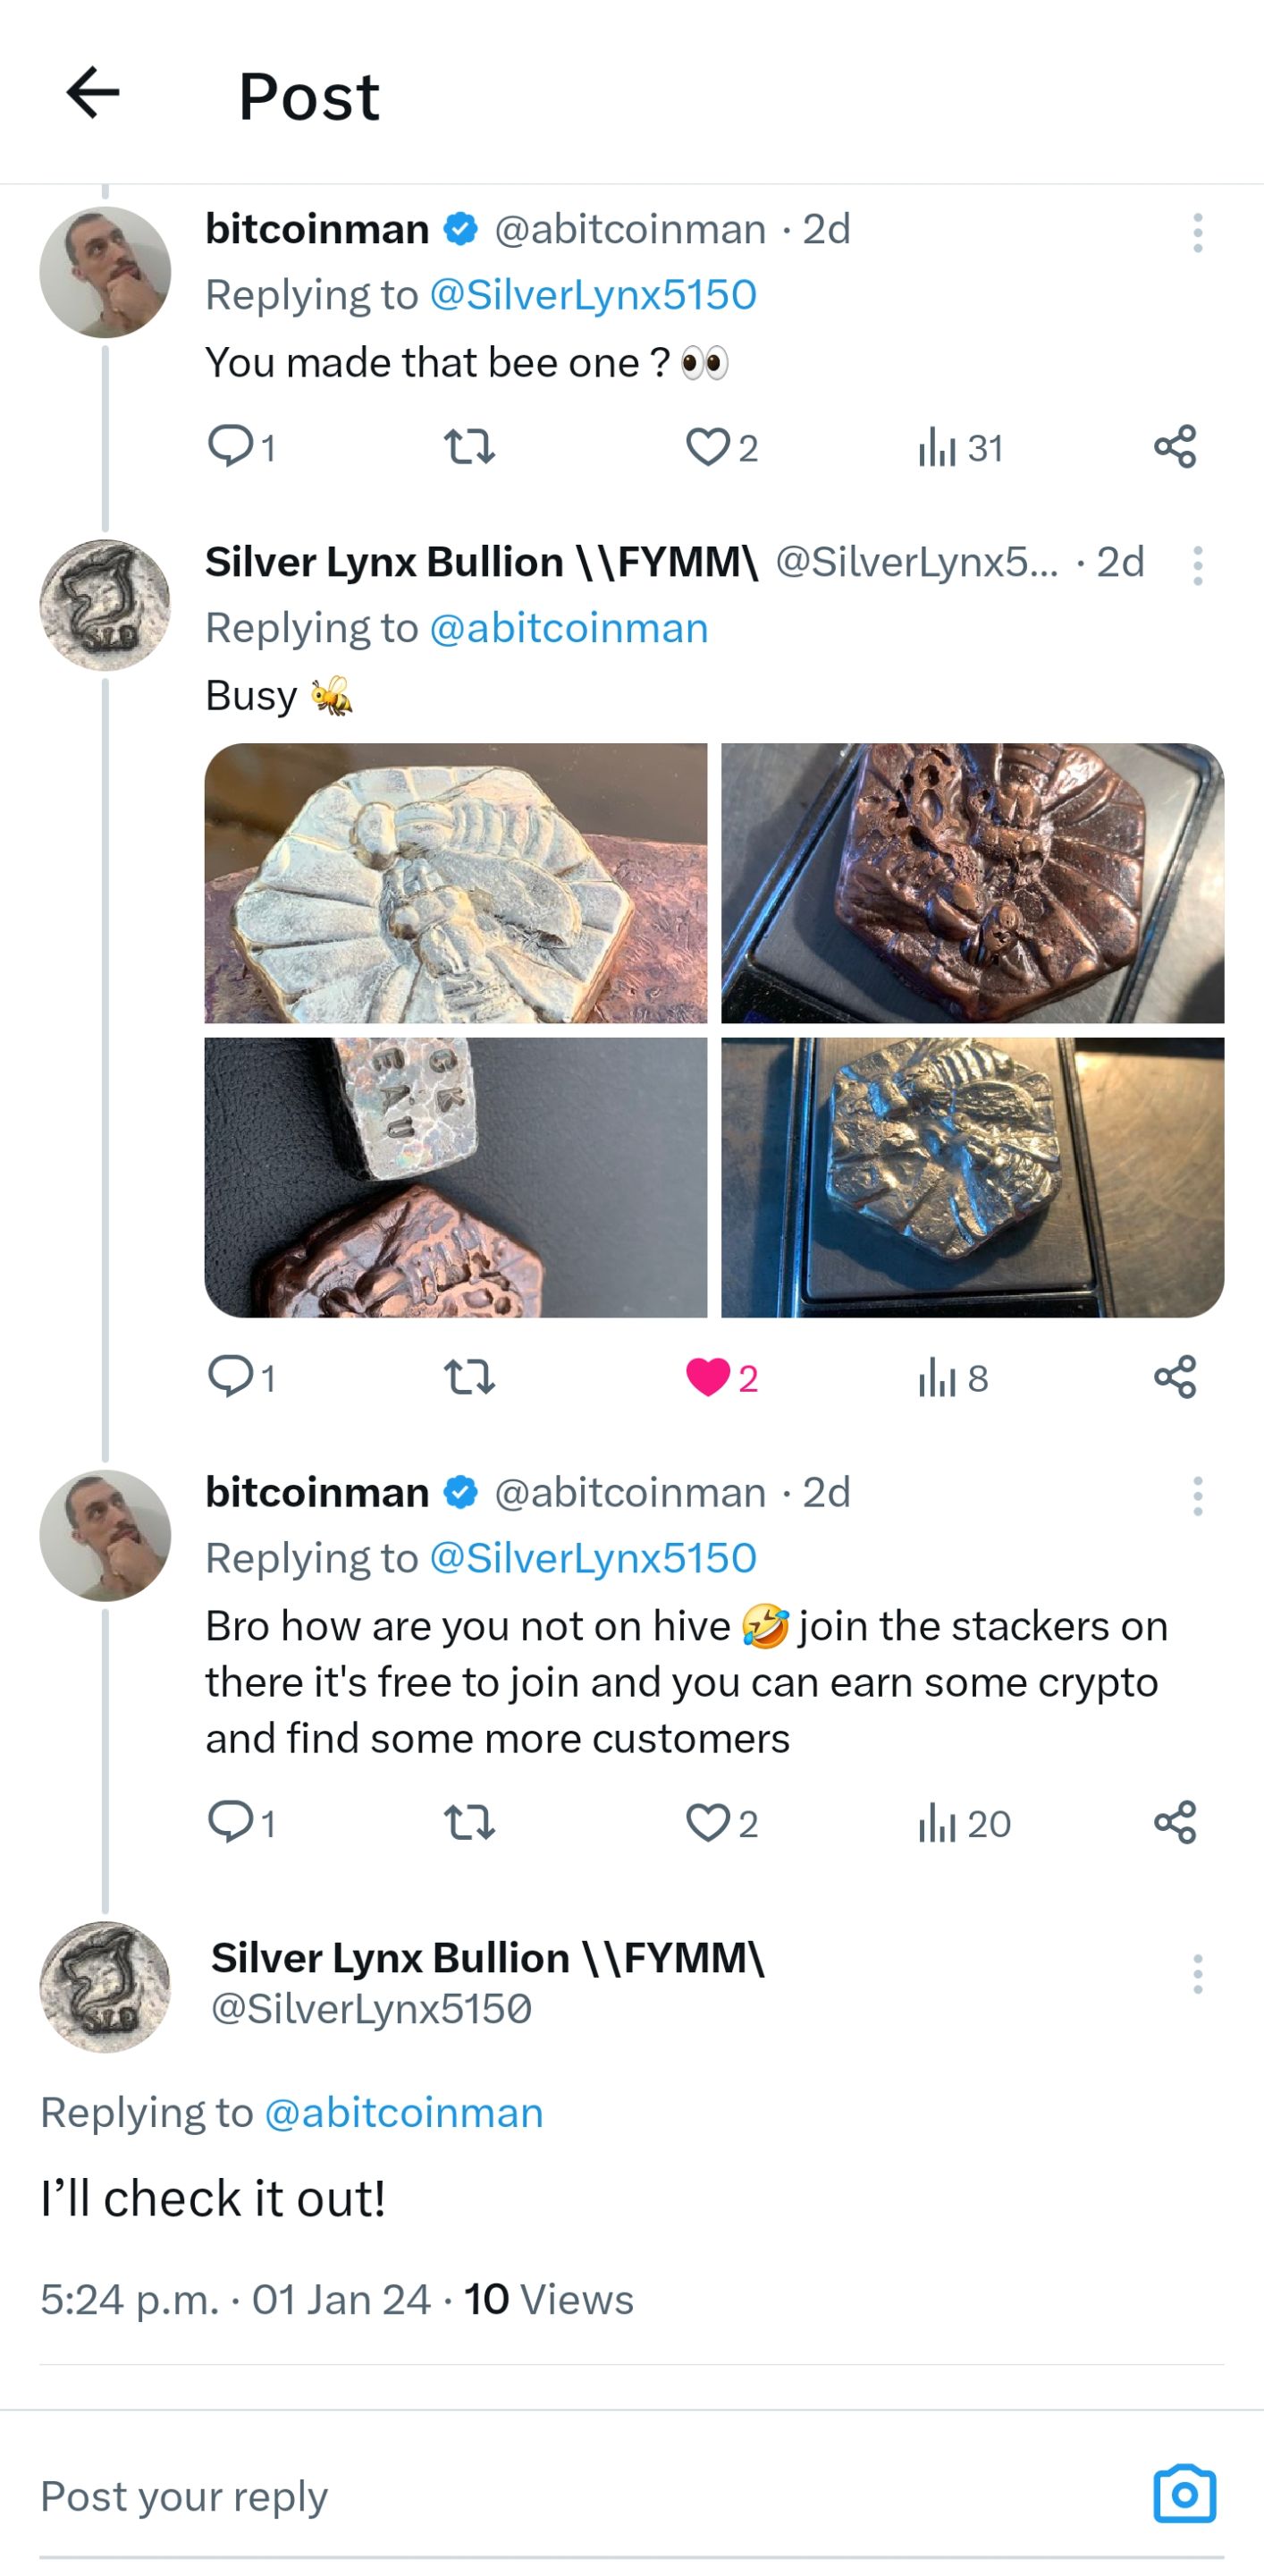
Task: Open the copper bee hexagon photo
Action: (x=973, y=883)
